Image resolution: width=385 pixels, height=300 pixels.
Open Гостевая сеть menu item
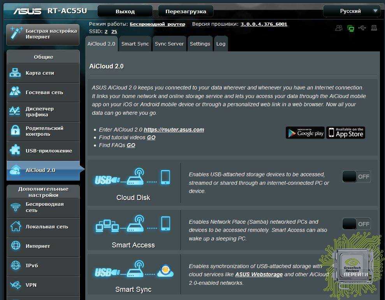pyautogui.click(x=43, y=93)
